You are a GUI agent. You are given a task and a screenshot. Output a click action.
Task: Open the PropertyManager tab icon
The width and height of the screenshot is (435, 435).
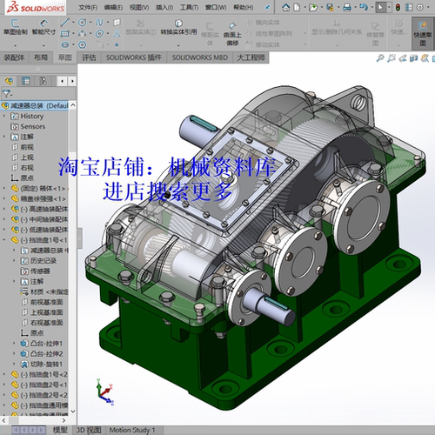[26, 81]
